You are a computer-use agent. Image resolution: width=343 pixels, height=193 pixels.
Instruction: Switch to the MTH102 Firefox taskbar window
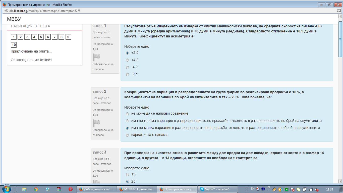pos(137,189)
